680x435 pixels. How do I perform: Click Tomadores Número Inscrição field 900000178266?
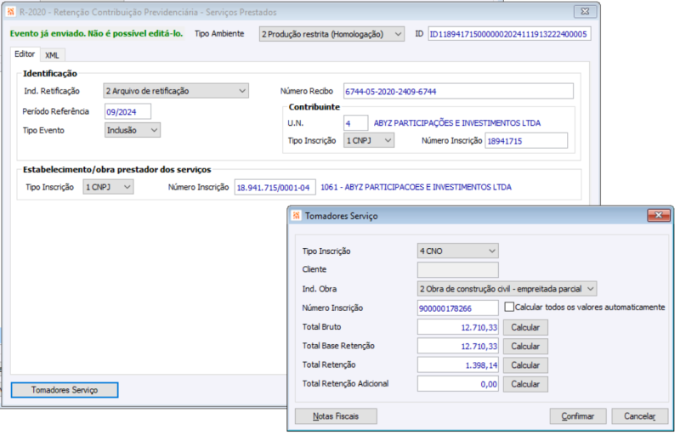click(457, 308)
